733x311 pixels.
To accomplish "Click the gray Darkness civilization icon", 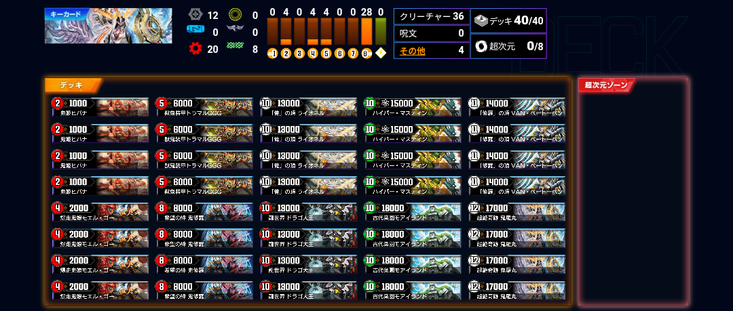I will [x=235, y=30].
